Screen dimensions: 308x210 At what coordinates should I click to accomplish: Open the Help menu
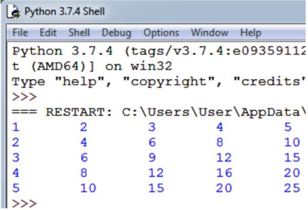(251, 33)
